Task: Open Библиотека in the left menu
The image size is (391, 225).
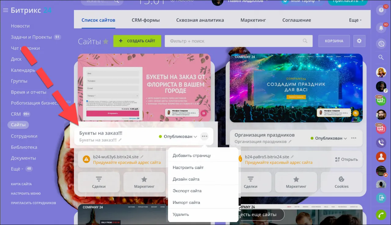Action: click(x=24, y=147)
